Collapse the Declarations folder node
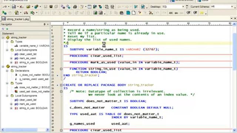 click(x=7, y=71)
